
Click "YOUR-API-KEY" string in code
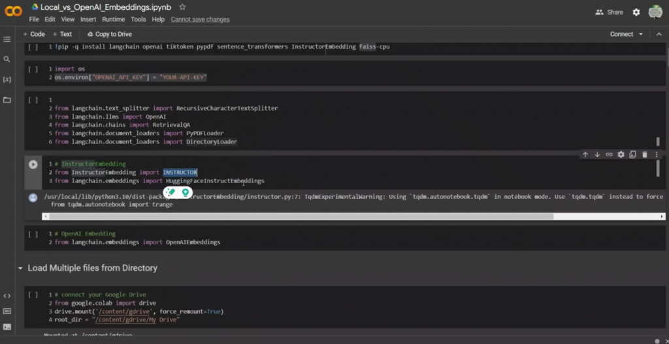tap(183, 78)
